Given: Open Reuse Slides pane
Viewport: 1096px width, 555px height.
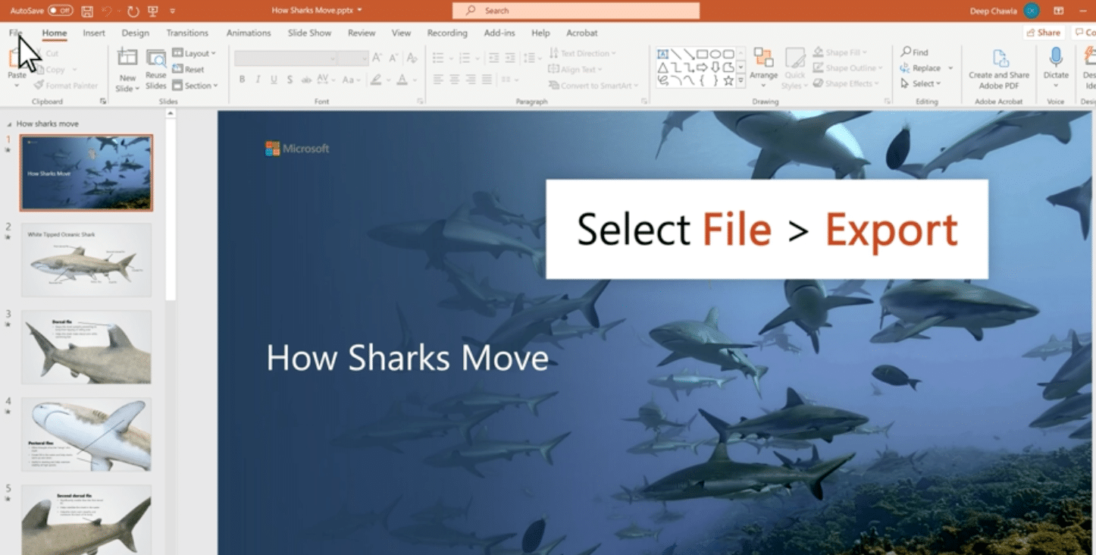Looking at the screenshot, I should (x=156, y=70).
